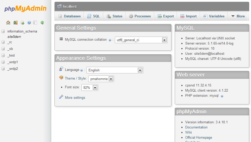Viewport: 251px width, 142px height.
Task: Open the Theme / Style dropdown
Action: (101, 79)
